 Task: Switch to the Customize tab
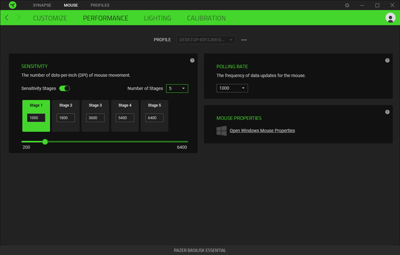50,18
